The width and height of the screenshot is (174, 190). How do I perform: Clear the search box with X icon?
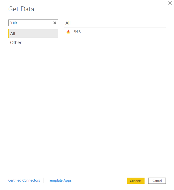55,23
